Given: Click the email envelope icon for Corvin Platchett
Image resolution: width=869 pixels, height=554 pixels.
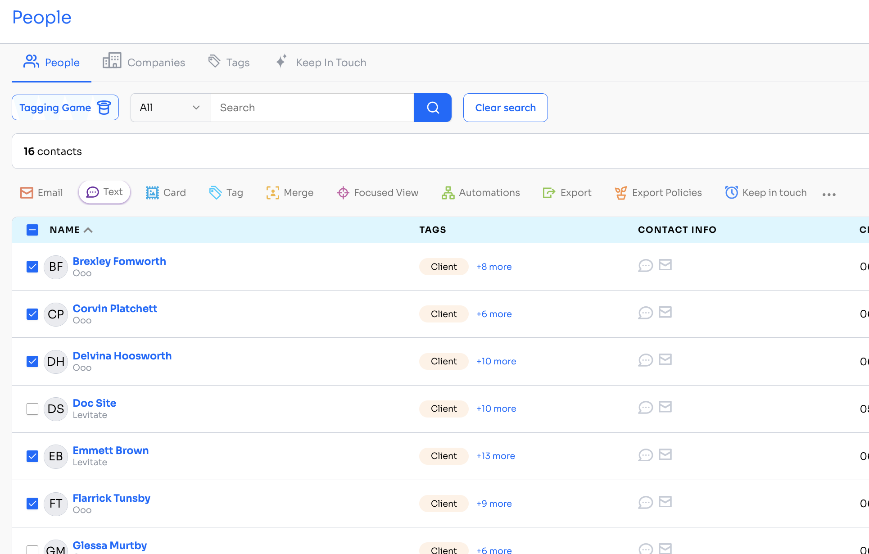Looking at the screenshot, I should coord(665,312).
